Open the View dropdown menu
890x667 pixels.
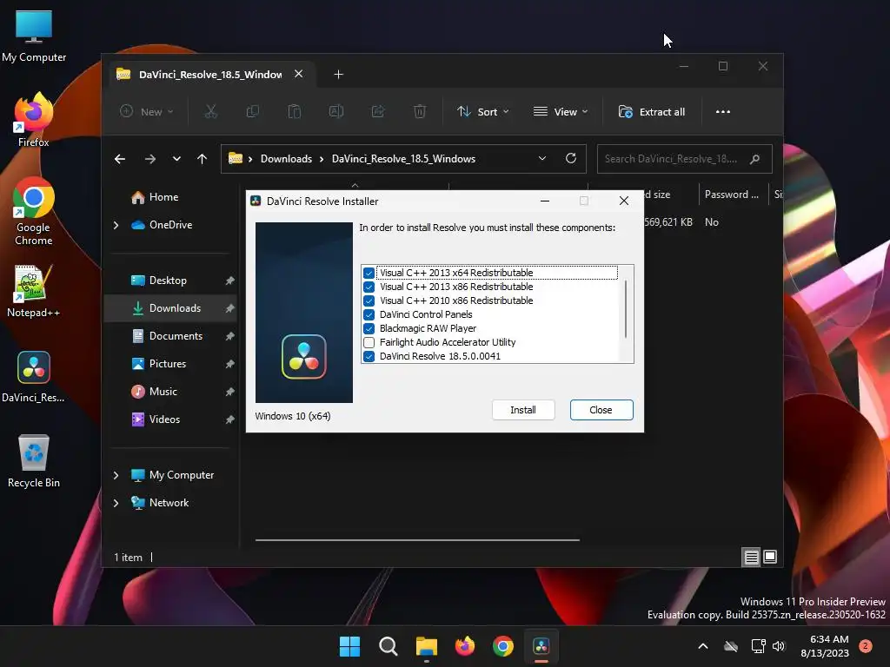(x=561, y=112)
